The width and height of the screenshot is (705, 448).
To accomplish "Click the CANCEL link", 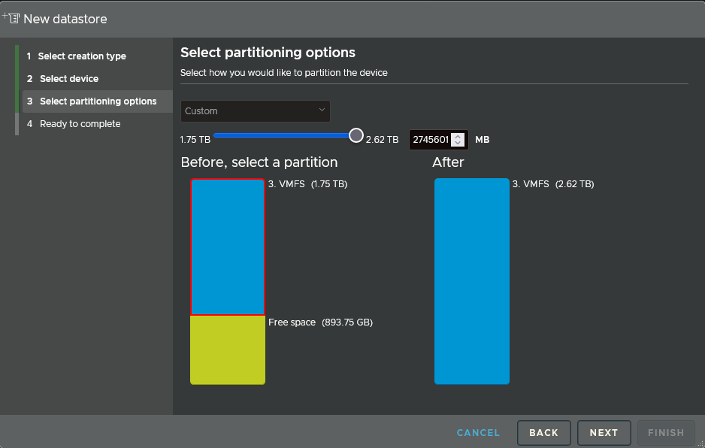I will click(478, 432).
